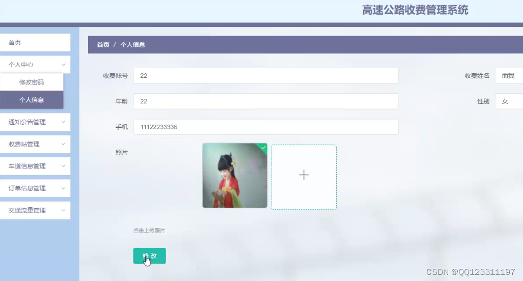This screenshot has height=281, width=523.
Task: Focus the 收费账号 input field
Action: (266, 76)
